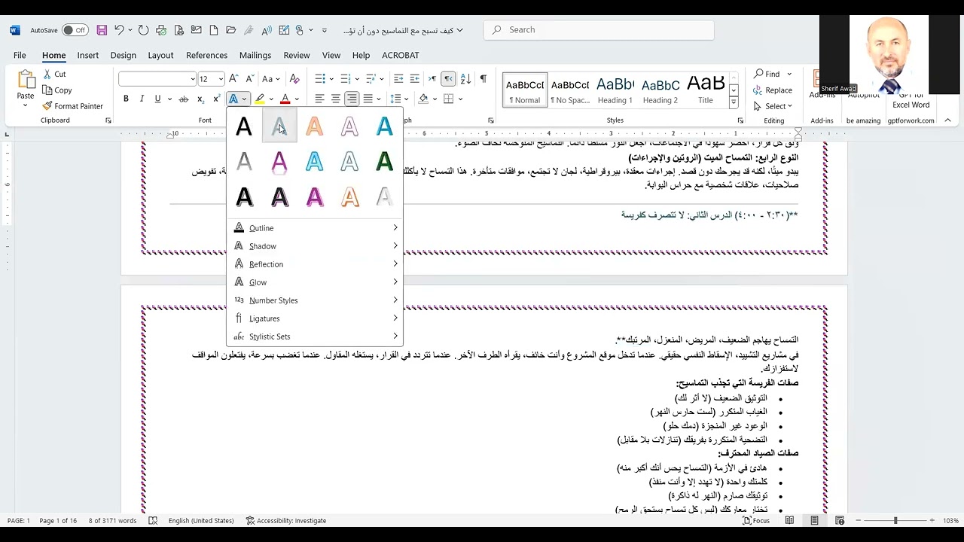Image resolution: width=964 pixels, height=542 pixels.
Task: Open the File menu tab
Action: click(20, 55)
